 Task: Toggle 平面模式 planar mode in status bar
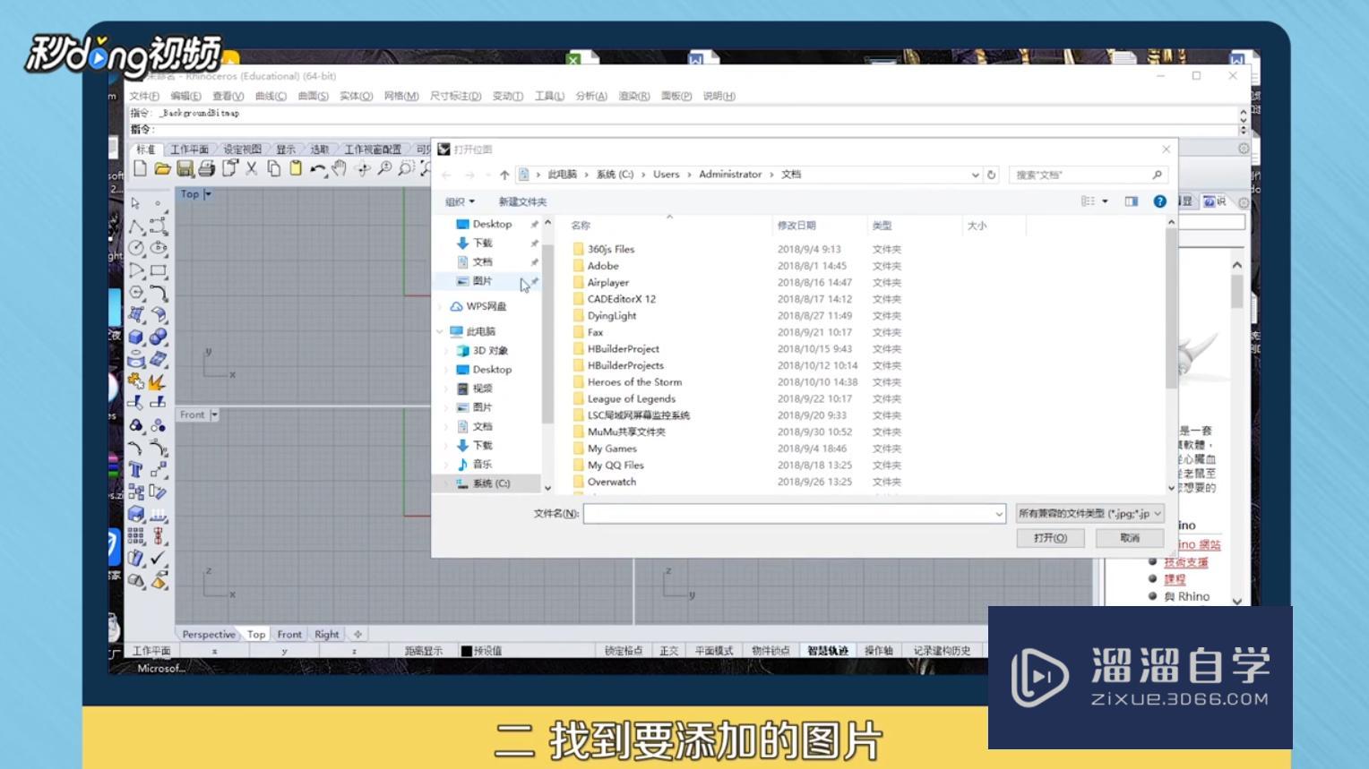click(714, 651)
